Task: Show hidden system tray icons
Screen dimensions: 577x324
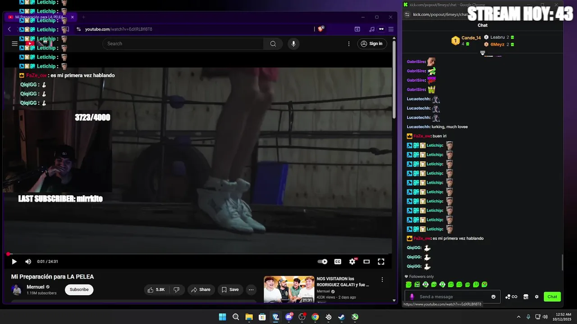Action: [518, 317]
